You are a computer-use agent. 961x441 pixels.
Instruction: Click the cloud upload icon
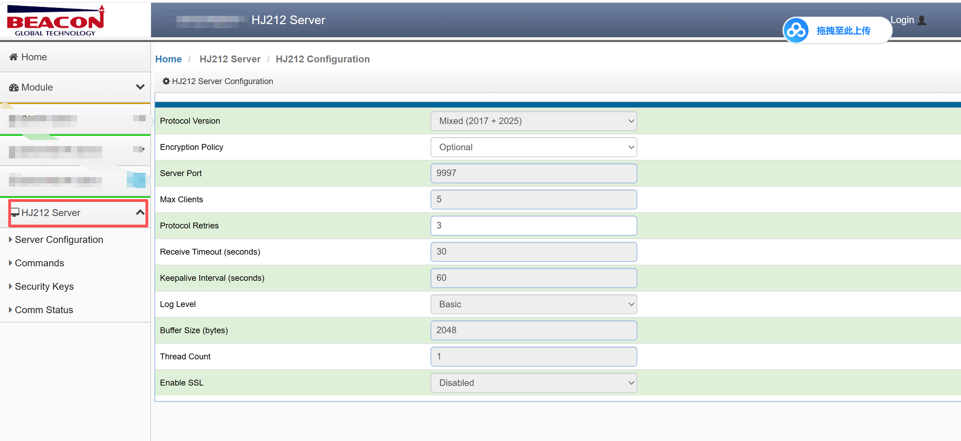point(796,31)
